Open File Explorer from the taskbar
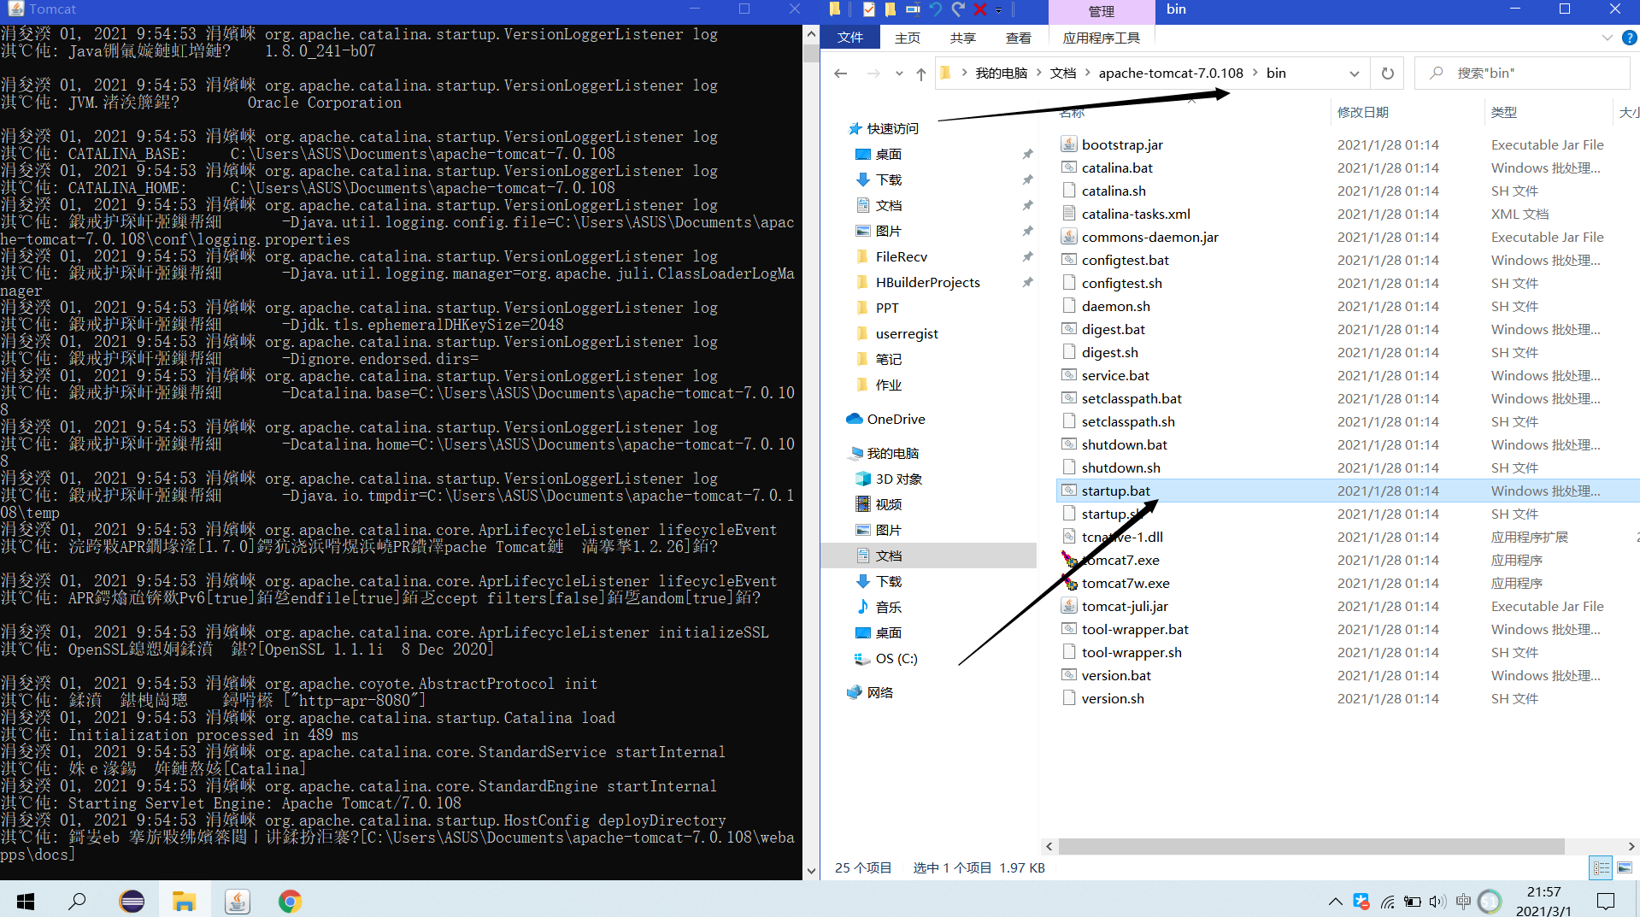Viewport: 1640px width, 917px height. (x=185, y=901)
